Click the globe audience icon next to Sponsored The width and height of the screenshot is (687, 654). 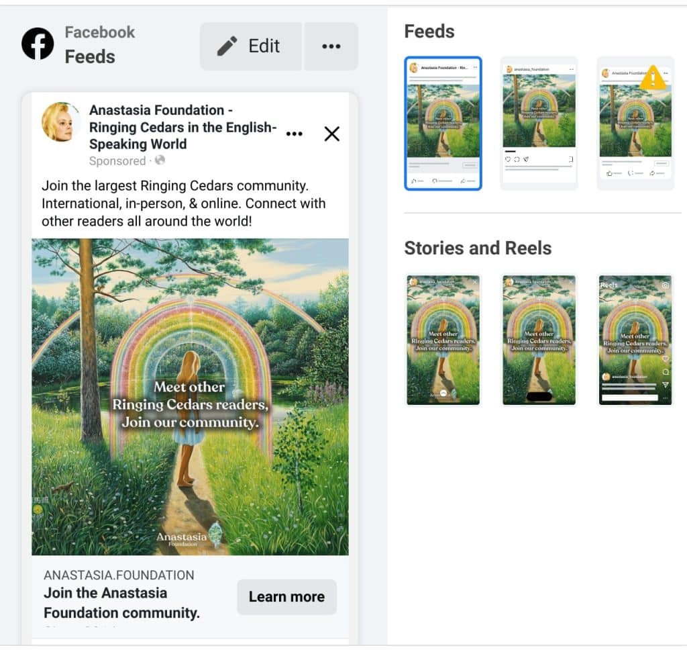[x=160, y=160]
